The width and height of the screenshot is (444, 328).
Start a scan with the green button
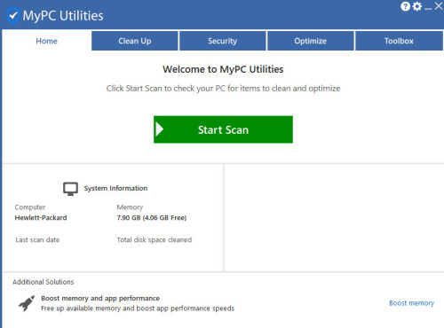point(223,129)
